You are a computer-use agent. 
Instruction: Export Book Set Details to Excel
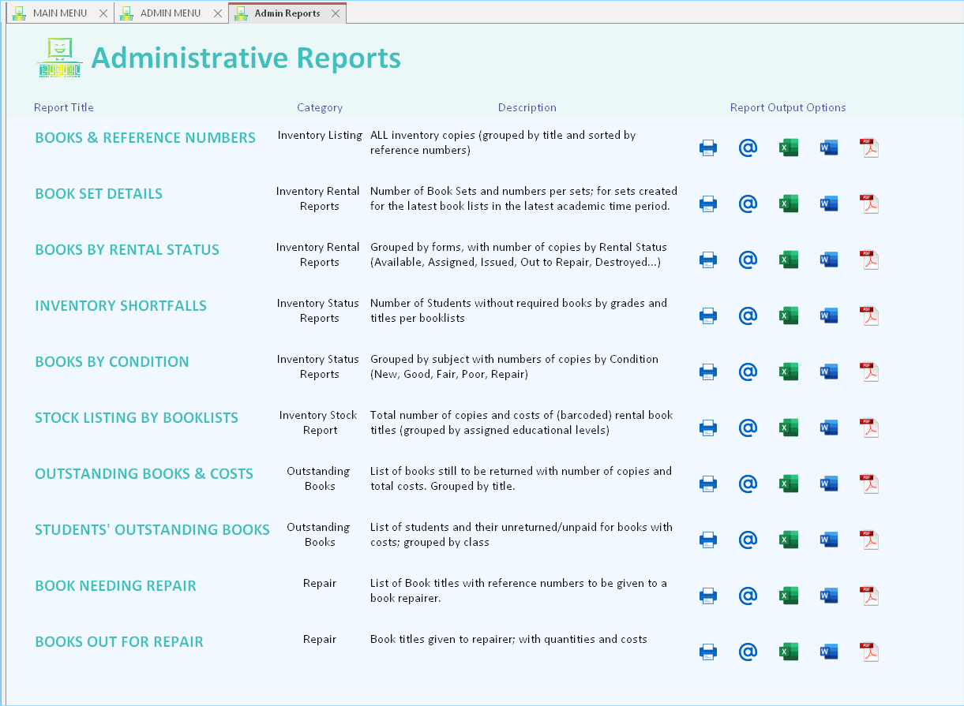(789, 204)
